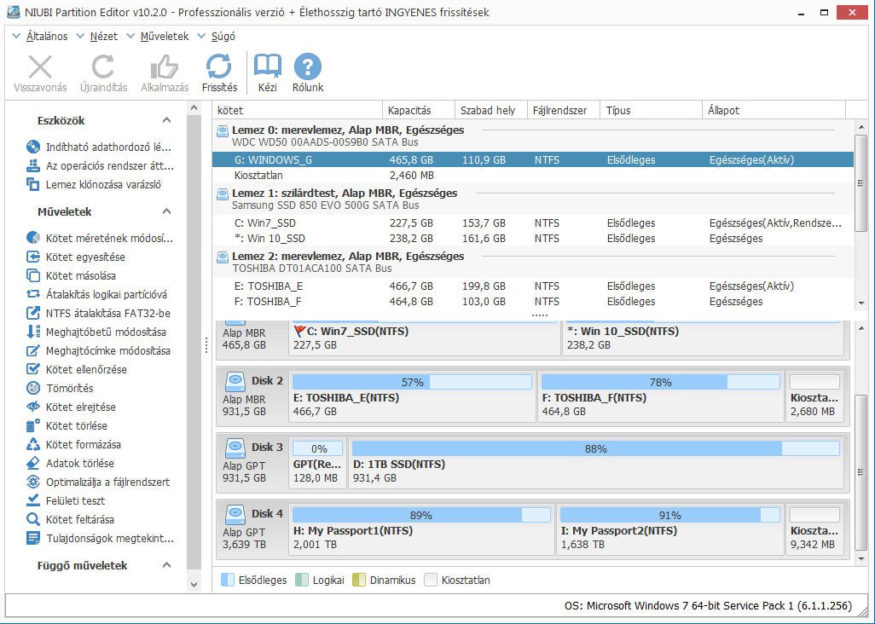Collapse the Műveletek section
Screen dimensions: 875x624
tap(167, 212)
